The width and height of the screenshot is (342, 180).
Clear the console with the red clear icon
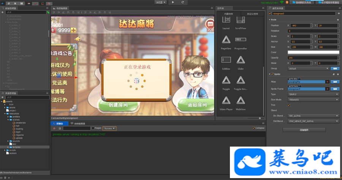54,129
